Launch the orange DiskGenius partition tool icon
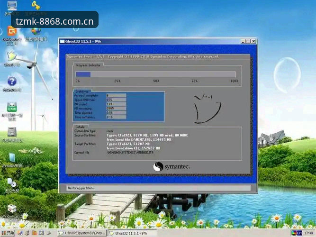316x237 pixels. coord(12,31)
